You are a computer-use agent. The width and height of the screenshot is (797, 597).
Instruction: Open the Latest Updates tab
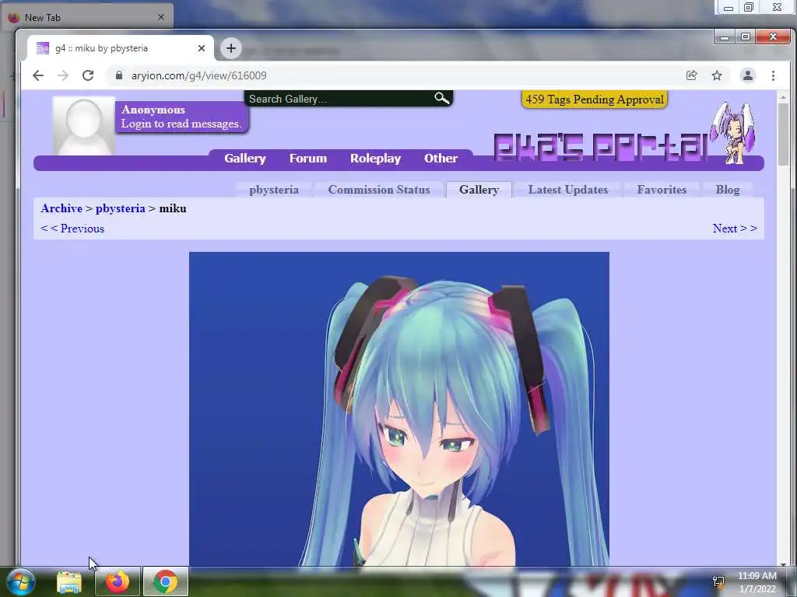[567, 190]
